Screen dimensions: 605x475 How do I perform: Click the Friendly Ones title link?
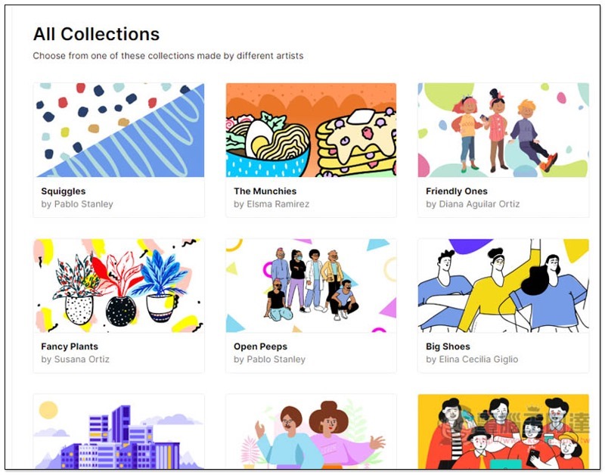pyautogui.click(x=457, y=191)
